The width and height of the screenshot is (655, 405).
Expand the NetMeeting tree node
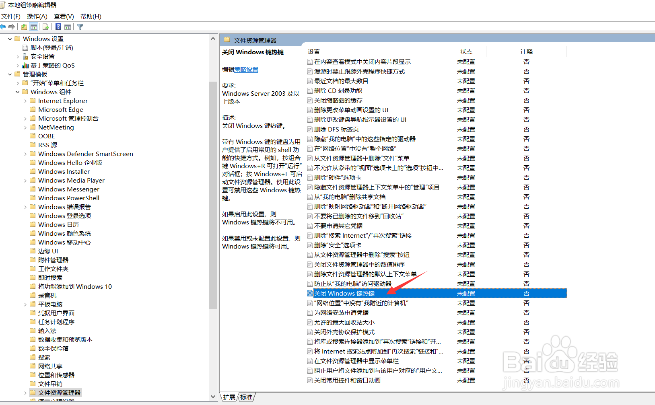point(25,127)
